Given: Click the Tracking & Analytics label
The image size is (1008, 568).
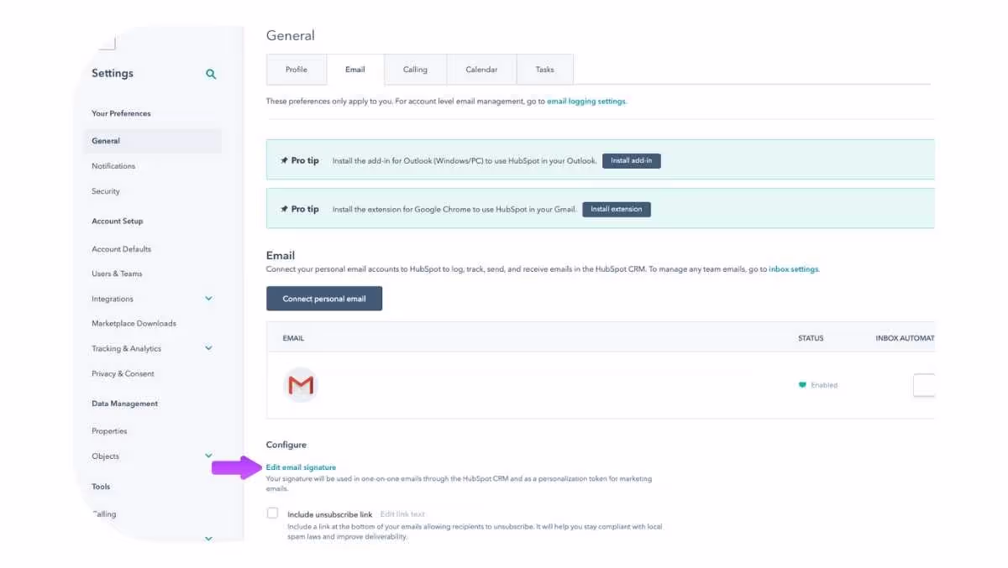Looking at the screenshot, I should click(x=127, y=348).
